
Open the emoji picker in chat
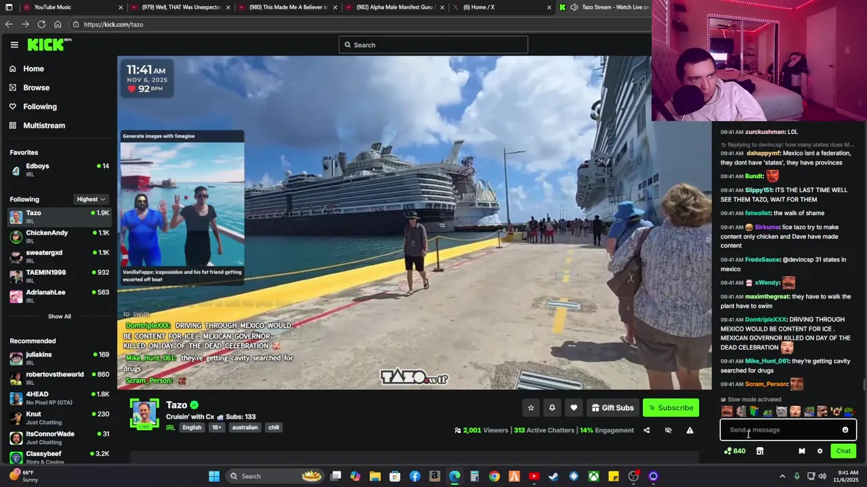pyautogui.click(x=845, y=430)
